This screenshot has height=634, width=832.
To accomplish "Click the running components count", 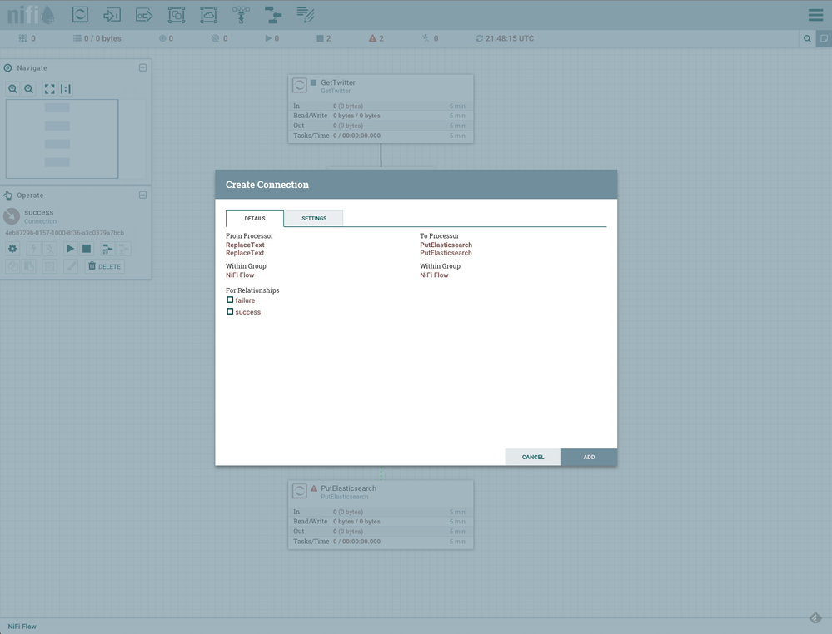I will [x=272, y=38].
